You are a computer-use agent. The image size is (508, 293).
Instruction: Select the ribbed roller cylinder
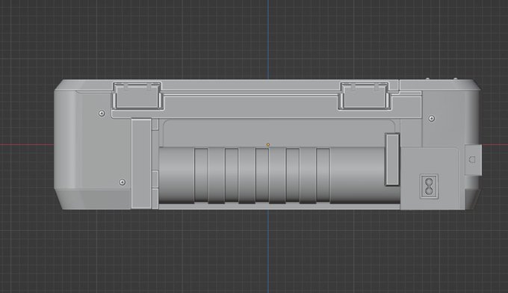point(279,176)
